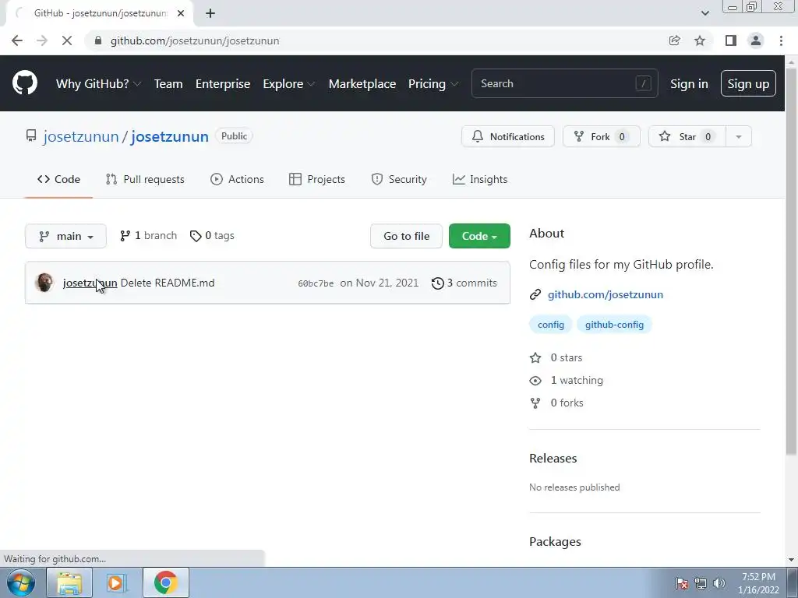The height and width of the screenshot is (598, 798).
Task: Click the browser address bar URL
Action: 194,40
